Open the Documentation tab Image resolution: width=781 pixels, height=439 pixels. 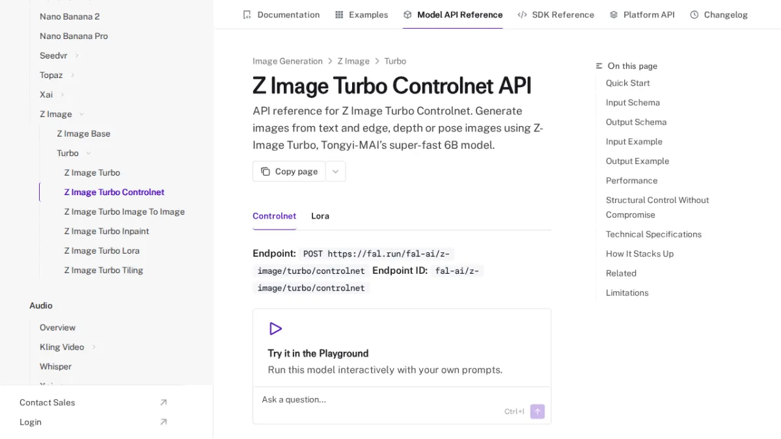point(281,14)
